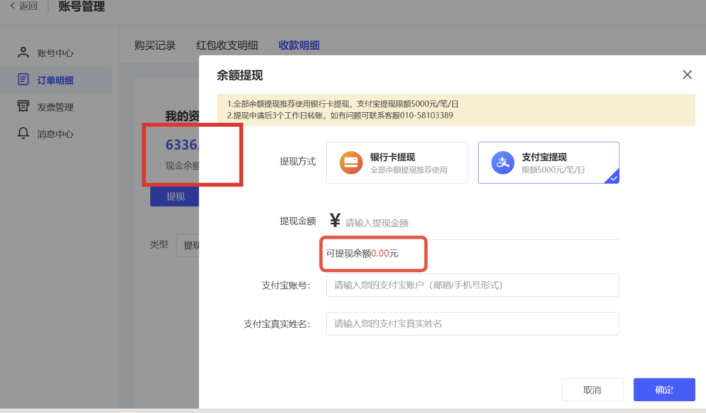This screenshot has height=413, width=706.
Task: Click the 确定 confirm button
Action: [x=664, y=390]
